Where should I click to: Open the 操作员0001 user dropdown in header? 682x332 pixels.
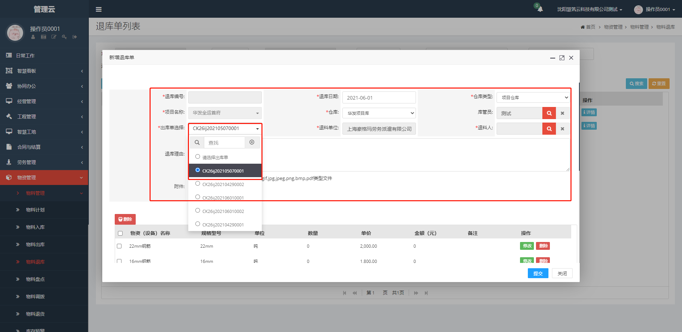[655, 10]
